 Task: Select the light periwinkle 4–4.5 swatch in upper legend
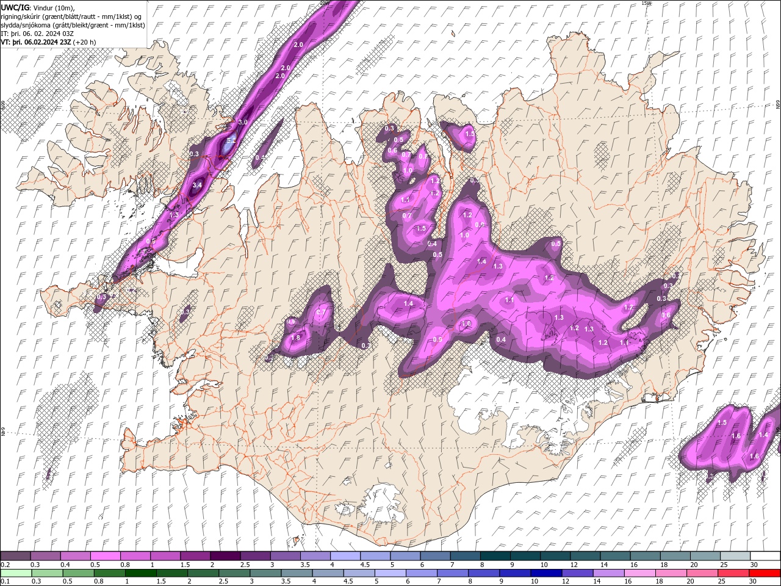click(x=345, y=556)
